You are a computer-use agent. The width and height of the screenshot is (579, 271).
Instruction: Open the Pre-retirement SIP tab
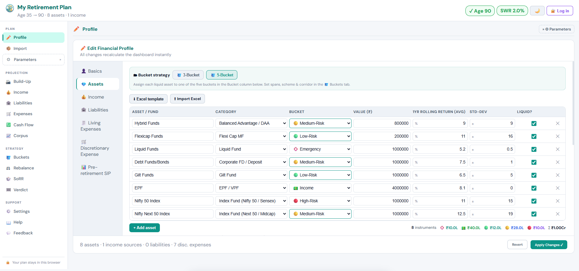coord(98,170)
